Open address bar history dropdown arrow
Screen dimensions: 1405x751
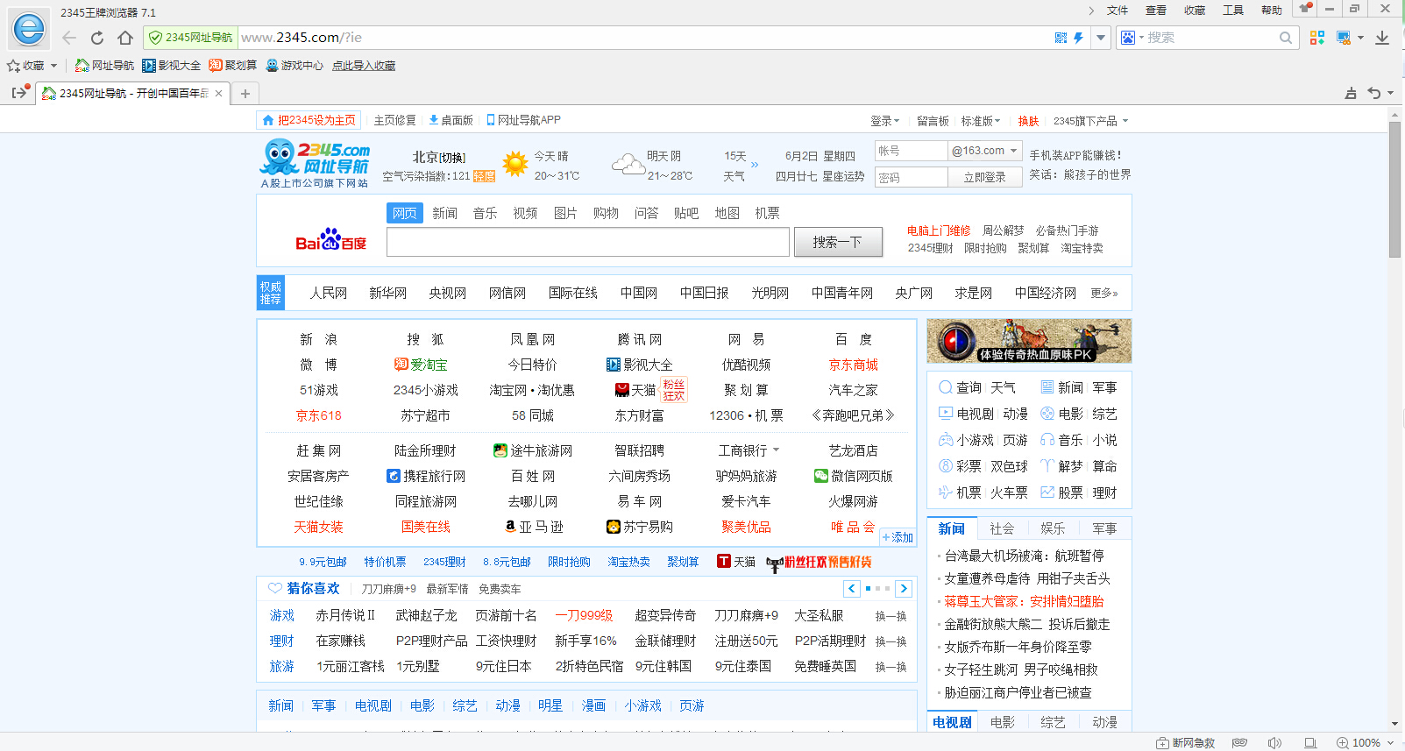pos(1101,38)
